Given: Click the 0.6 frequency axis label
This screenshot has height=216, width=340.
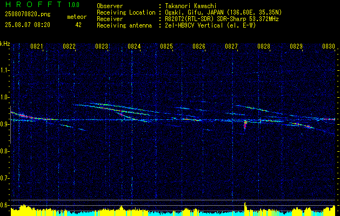Looking at the screenshot, I should tap(4, 205).
